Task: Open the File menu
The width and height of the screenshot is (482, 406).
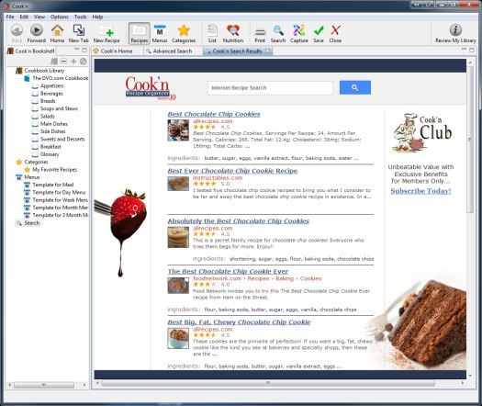Action: tap(10, 17)
